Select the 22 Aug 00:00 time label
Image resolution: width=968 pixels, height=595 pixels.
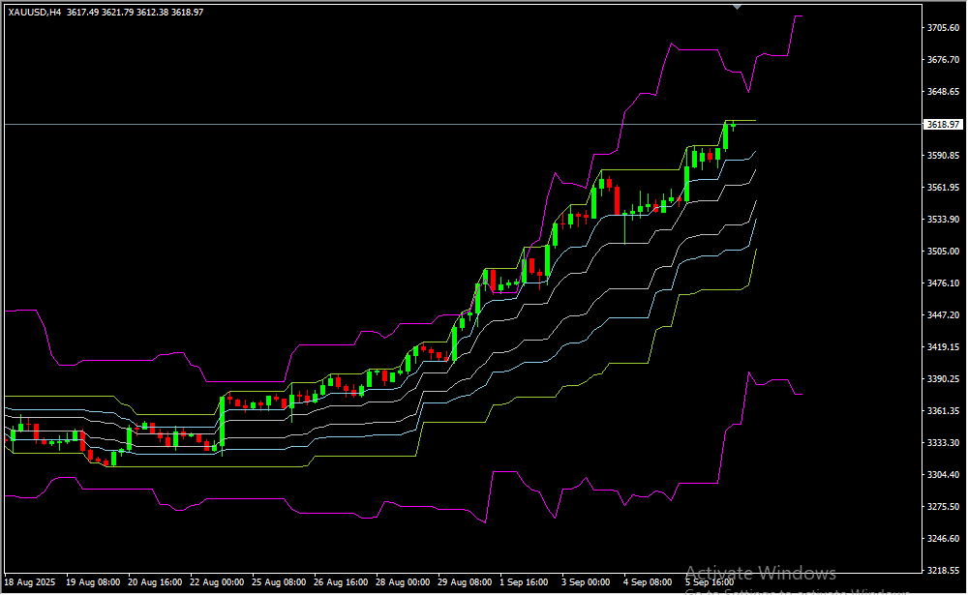tap(217, 583)
